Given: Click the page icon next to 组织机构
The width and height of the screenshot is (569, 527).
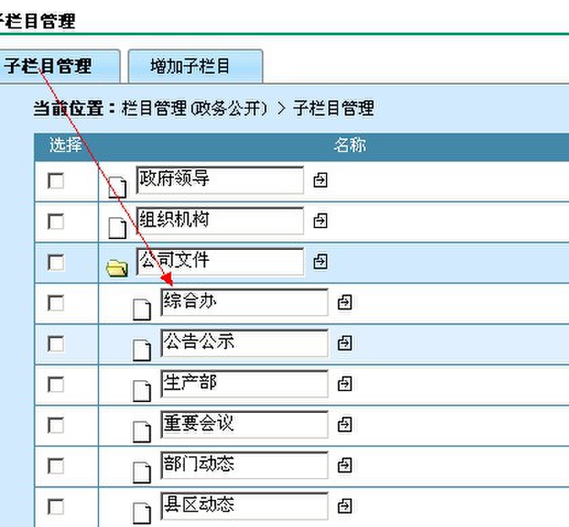Looking at the screenshot, I should click(x=117, y=227).
